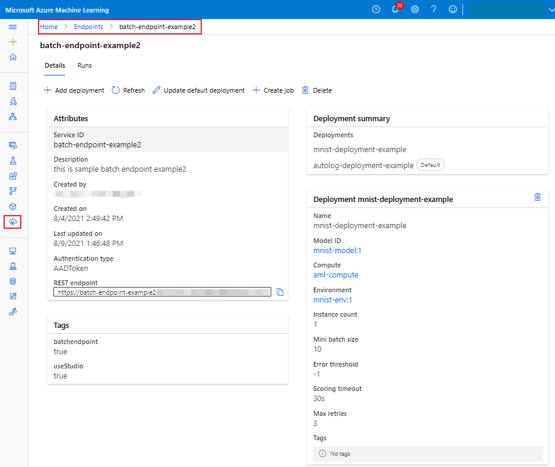Open Notebooks icon in sidebar
The image size is (555, 467).
point(12,86)
